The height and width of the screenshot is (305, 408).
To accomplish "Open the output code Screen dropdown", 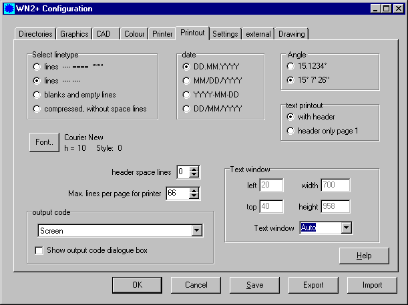I will point(196,231).
